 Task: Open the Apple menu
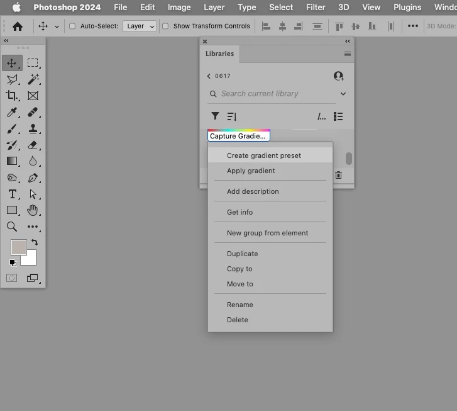pos(16,7)
